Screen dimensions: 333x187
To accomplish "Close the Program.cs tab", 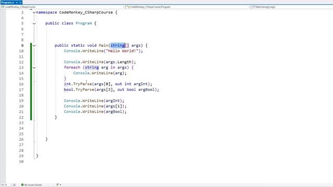I will pos(20,2).
